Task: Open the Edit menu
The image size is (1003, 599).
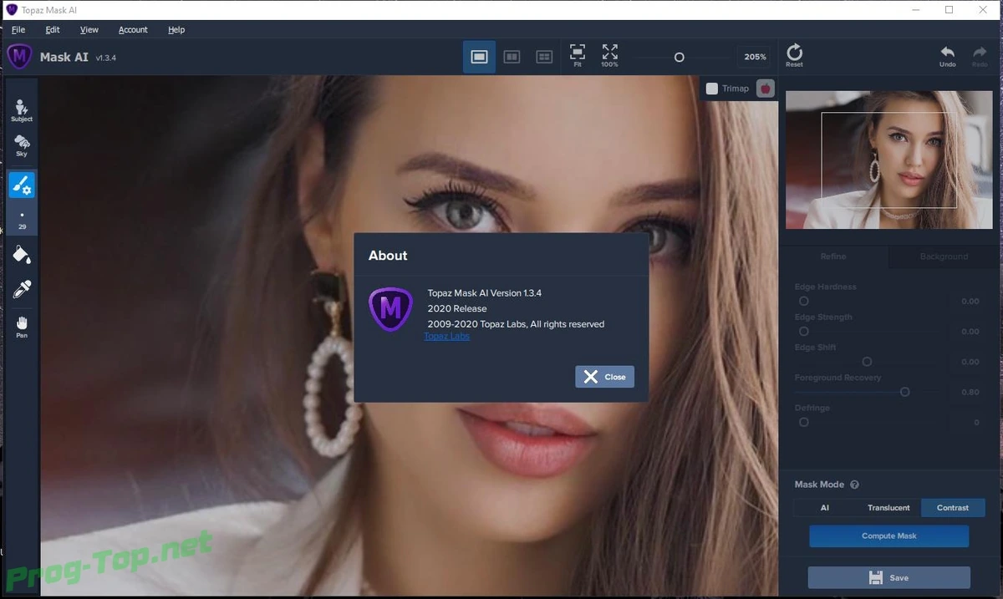Action: click(53, 29)
